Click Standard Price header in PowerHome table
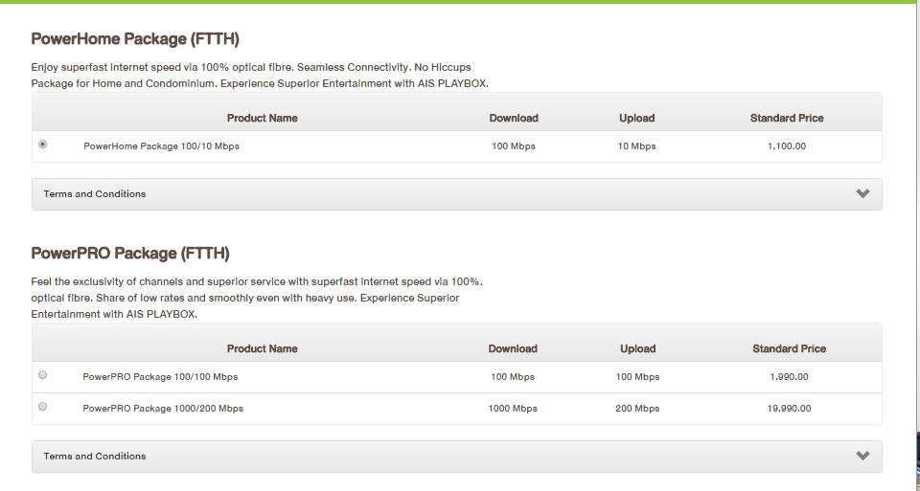Viewport: 920px width, 491px height. click(787, 118)
